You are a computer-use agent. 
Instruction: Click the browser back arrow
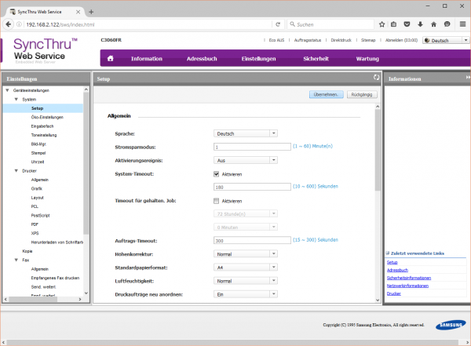pyautogui.click(x=8, y=24)
